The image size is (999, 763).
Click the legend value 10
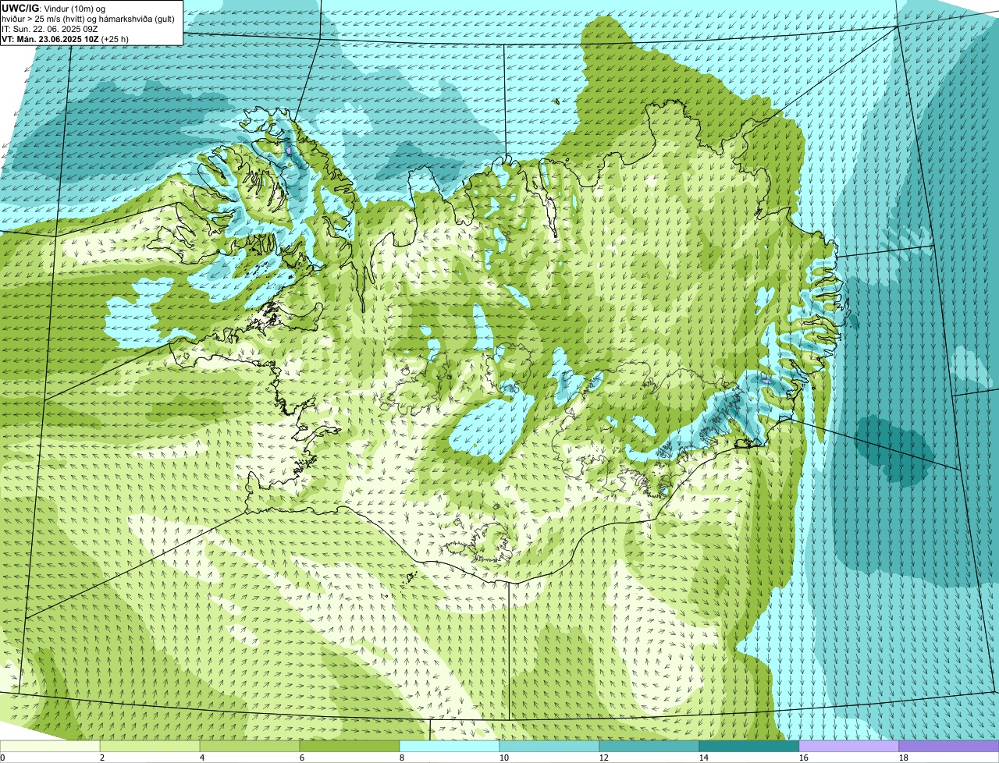(x=504, y=758)
